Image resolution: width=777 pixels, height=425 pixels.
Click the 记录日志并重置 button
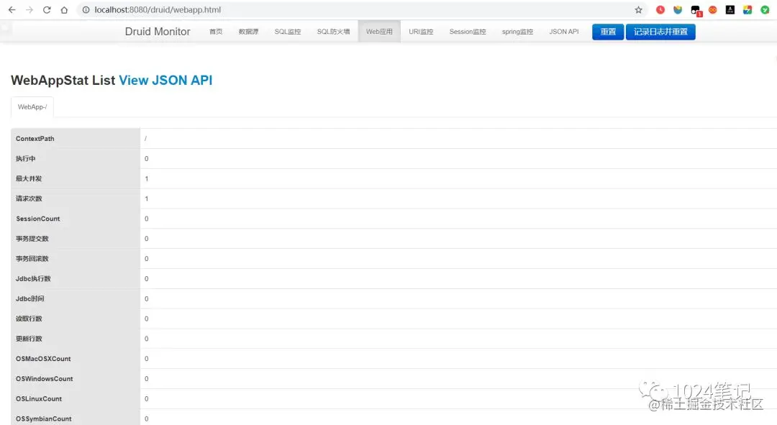point(660,32)
